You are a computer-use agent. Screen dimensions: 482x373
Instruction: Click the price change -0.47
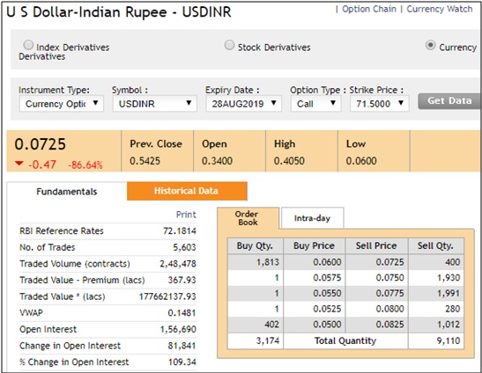42,165
